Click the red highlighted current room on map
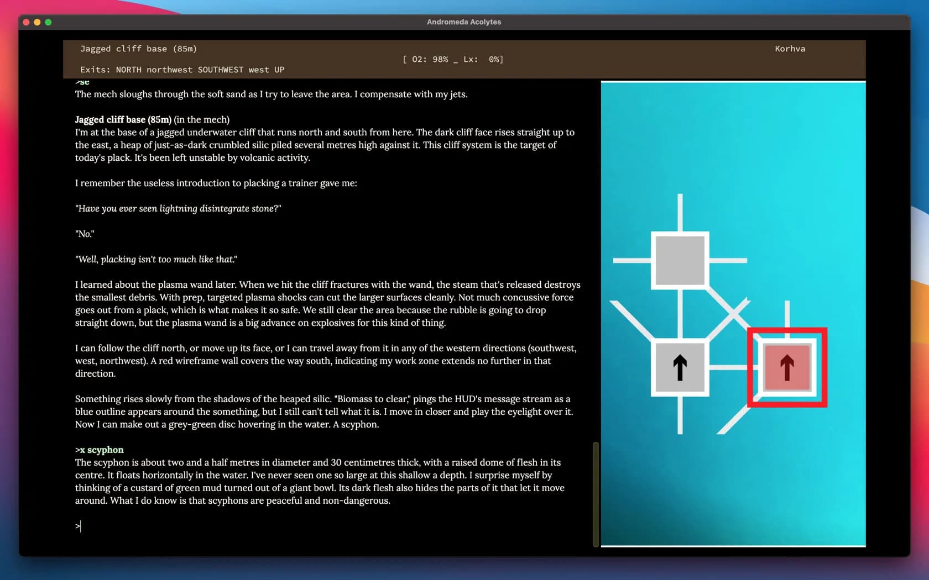Screen dimensions: 929x580 (x=787, y=367)
